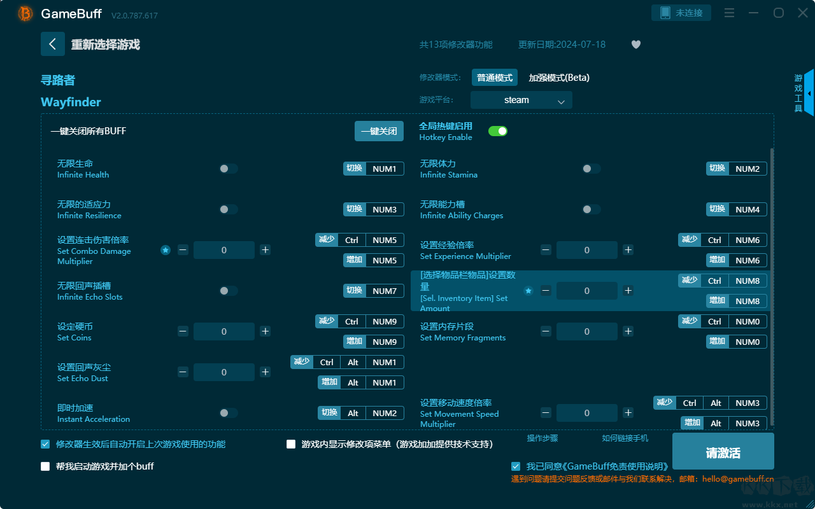
Task: Check the in-game trainer menu checkbox
Action: pyautogui.click(x=291, y=444)
